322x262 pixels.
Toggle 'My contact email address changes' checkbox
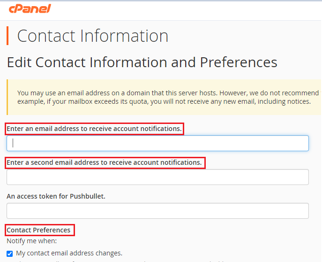[10, 254]
